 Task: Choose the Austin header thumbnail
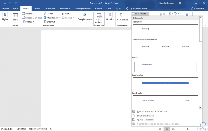[x=165, y=66]
